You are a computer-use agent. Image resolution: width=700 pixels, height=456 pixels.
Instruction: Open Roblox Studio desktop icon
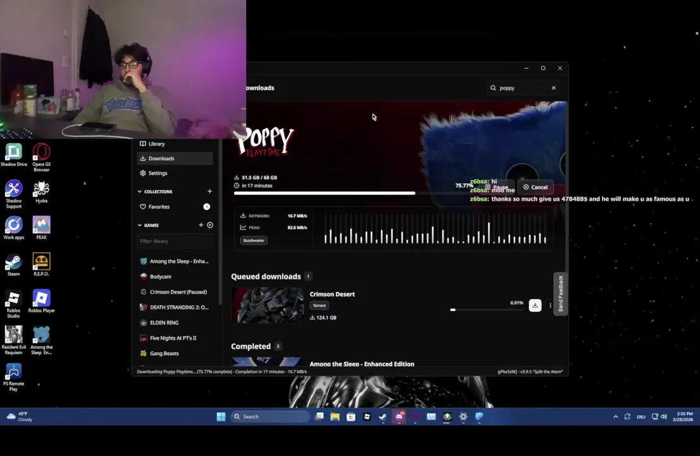13,304
